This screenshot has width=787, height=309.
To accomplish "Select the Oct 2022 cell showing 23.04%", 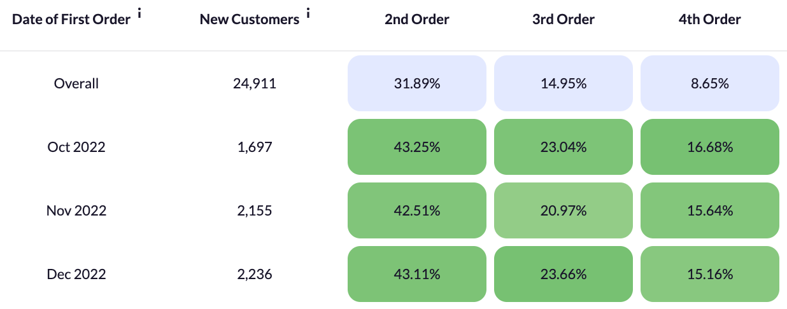I will [564, 147].
